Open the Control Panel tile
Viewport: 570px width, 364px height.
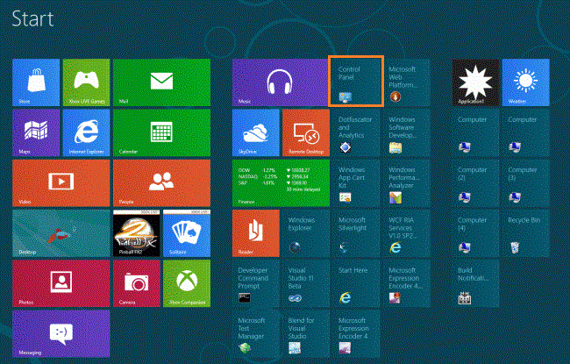tap(356, 81)
